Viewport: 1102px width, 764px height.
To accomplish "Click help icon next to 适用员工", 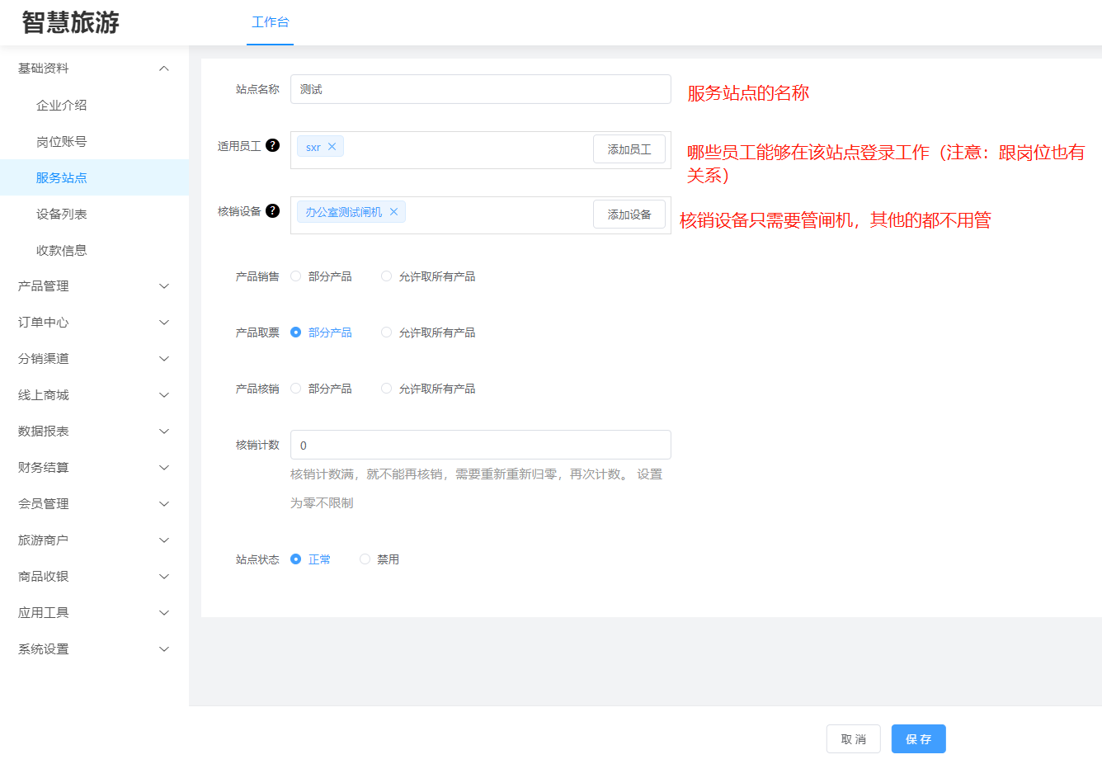I will coord(272,145).
